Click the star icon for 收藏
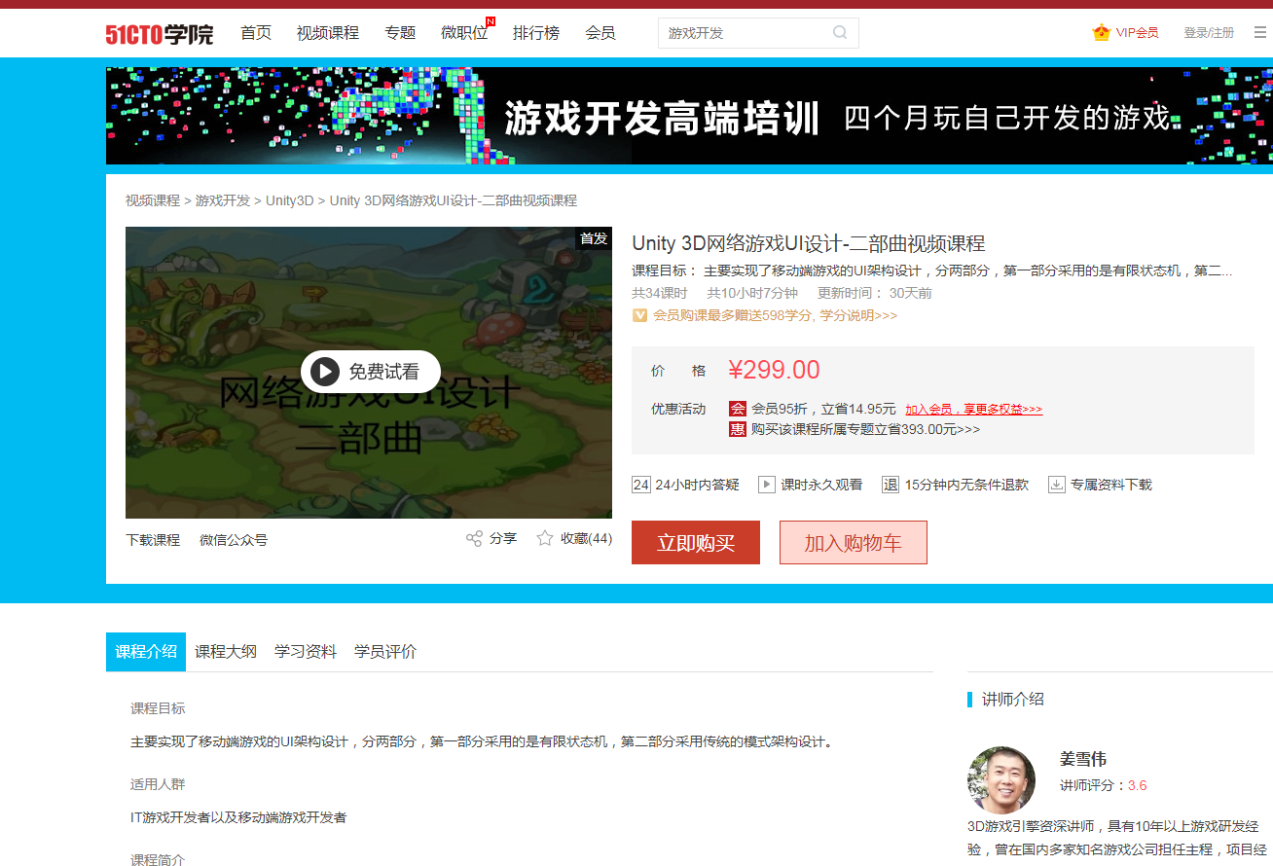 [545, 538]
